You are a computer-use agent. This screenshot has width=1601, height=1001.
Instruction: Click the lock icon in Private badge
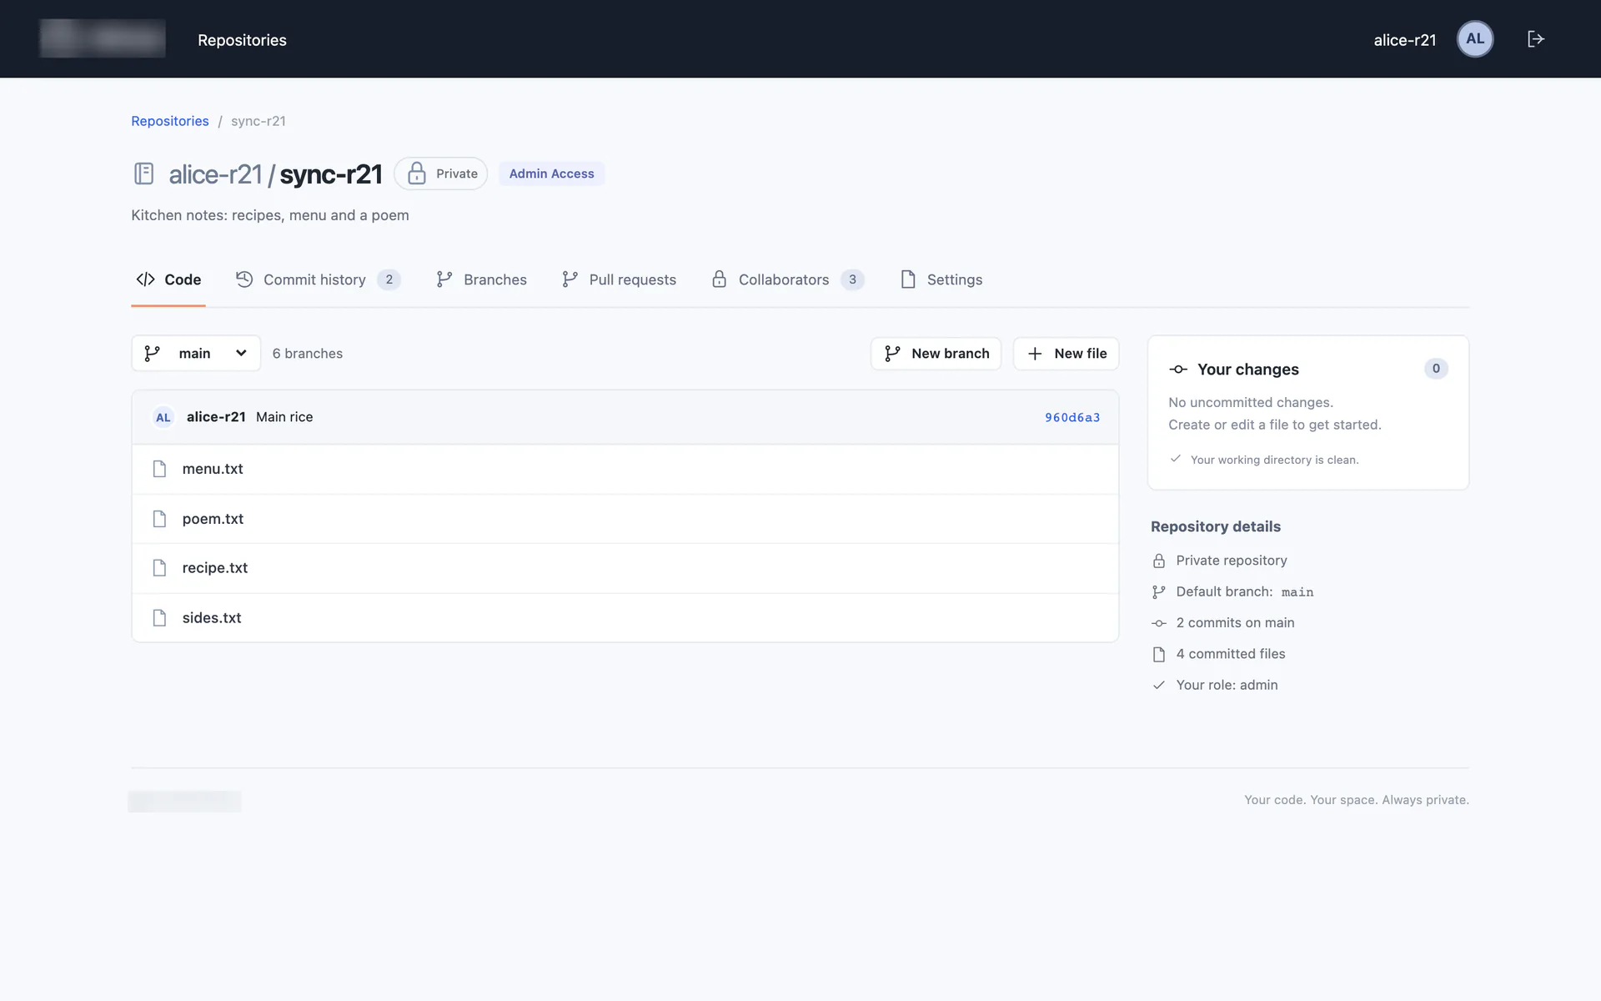416,174
